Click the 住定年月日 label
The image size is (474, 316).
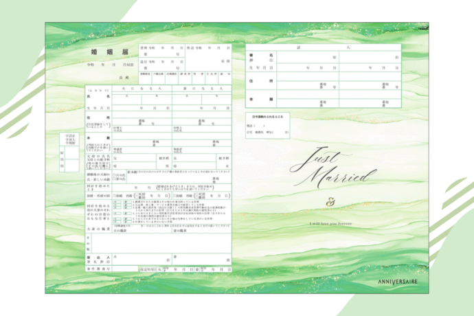pyautogui.click(x=148, y=269)
